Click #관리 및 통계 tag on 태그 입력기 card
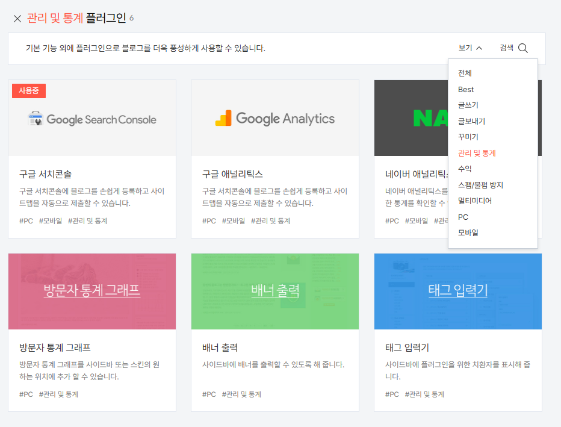The image size is (561, 427). [x=425, y=394]
